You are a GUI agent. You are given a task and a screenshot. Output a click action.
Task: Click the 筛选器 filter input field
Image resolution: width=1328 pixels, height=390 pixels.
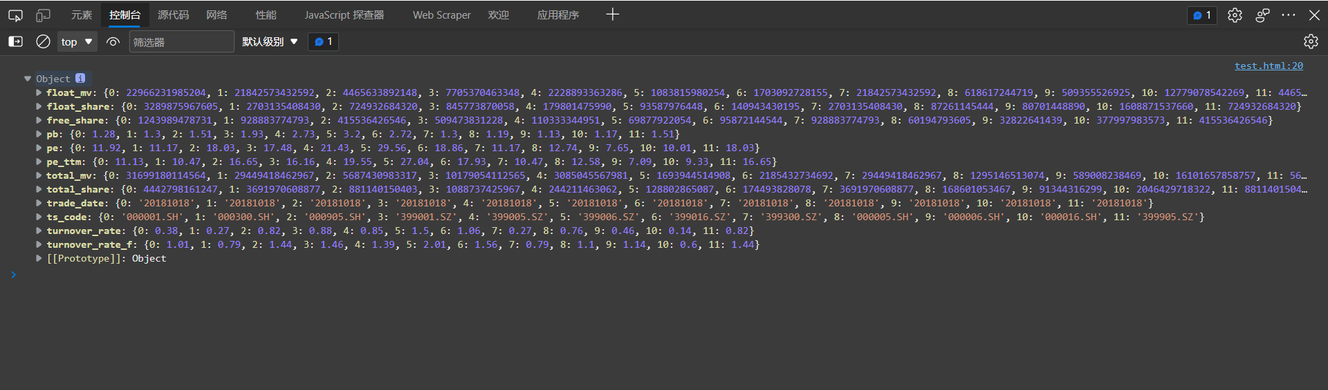(181, 42)
